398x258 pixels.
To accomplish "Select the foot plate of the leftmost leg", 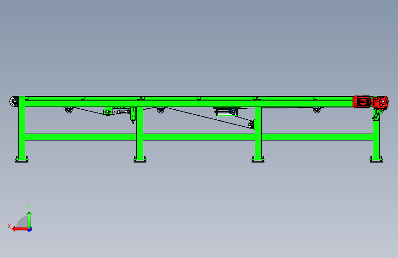I will click(x=22, y=160).
